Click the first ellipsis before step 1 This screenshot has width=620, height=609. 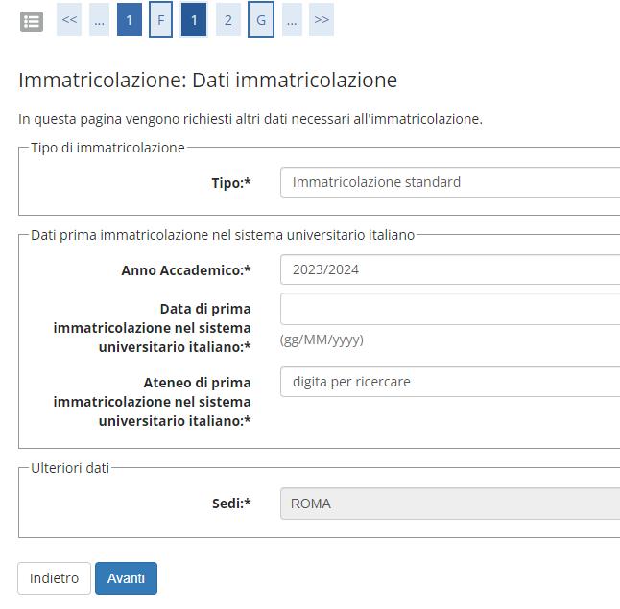coord(99,20)
